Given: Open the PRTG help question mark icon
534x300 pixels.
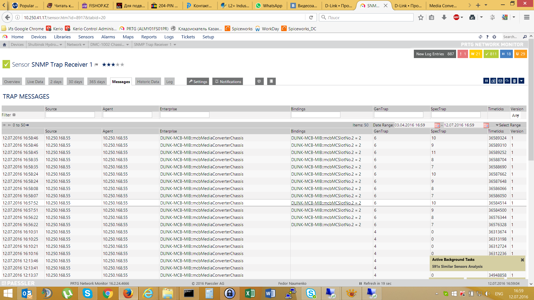Looking at the screenshot, I should tap(487, 37).
